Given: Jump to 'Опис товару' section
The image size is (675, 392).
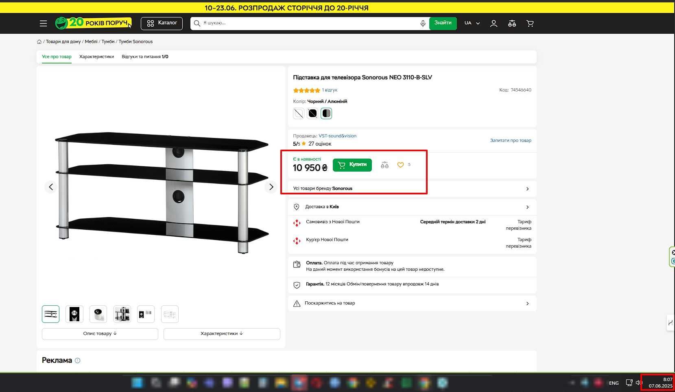Looking at the screenshot, I should [100, 334].
